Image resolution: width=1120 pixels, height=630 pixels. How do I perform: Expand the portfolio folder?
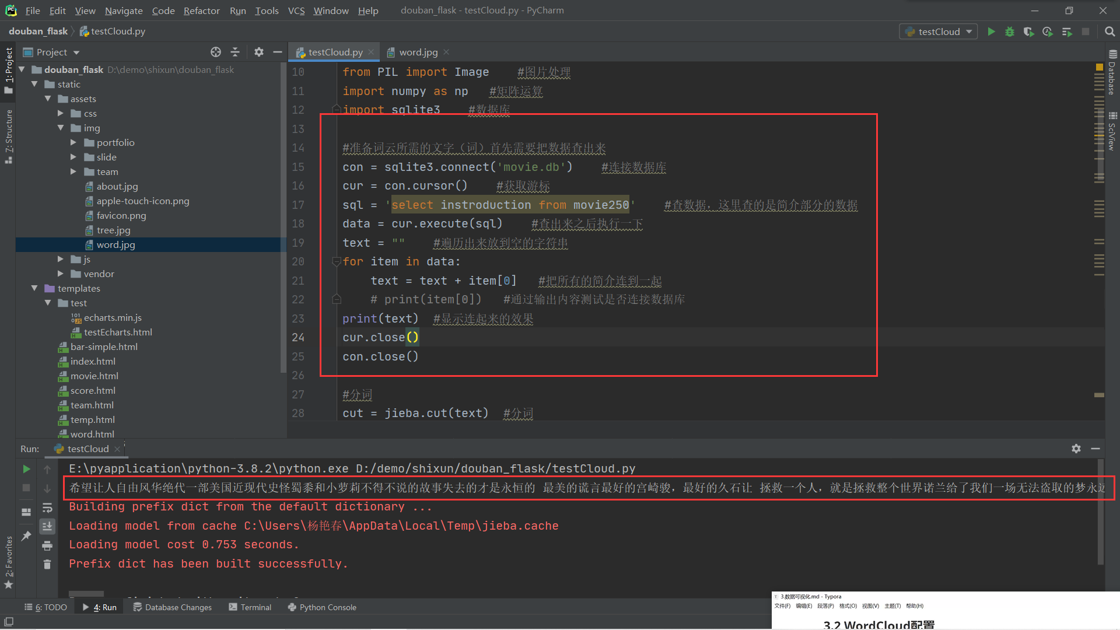[73, 142]
